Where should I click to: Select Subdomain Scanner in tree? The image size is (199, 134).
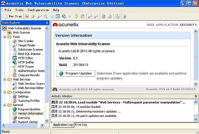coord(31,50)
